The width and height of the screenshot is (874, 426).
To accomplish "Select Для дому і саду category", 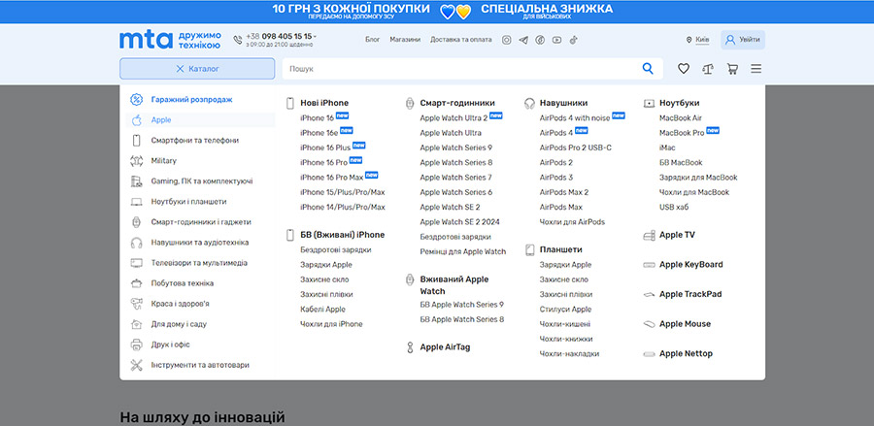I will [x=179, y=324].
